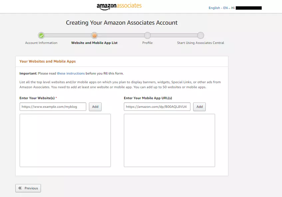
Task: Click the 'Enter Your Website(s)' label
Action: point(37,98)
